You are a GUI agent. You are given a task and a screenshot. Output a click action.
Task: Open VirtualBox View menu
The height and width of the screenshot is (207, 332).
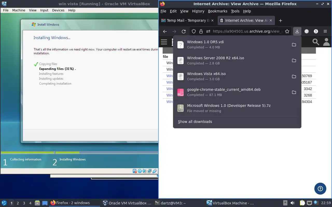(33, 10)
